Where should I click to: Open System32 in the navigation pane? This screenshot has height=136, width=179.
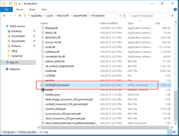[17, 56]
